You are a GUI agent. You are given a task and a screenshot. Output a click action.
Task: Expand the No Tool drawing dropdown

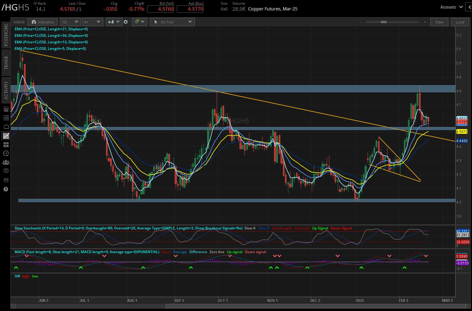tap(172, 22)
